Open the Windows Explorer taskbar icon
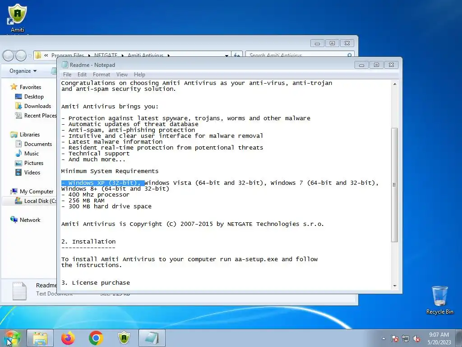This screenshot has width=462, height=347. [40, 338]
